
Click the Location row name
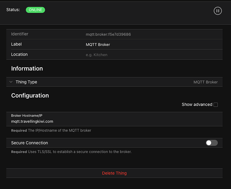(x=19, y=54)
